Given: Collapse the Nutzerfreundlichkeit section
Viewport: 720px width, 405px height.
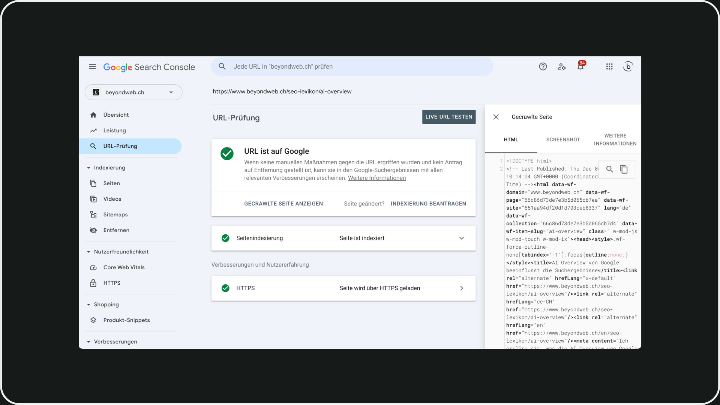Looking at the screenshot, I should tap(88, 252).
